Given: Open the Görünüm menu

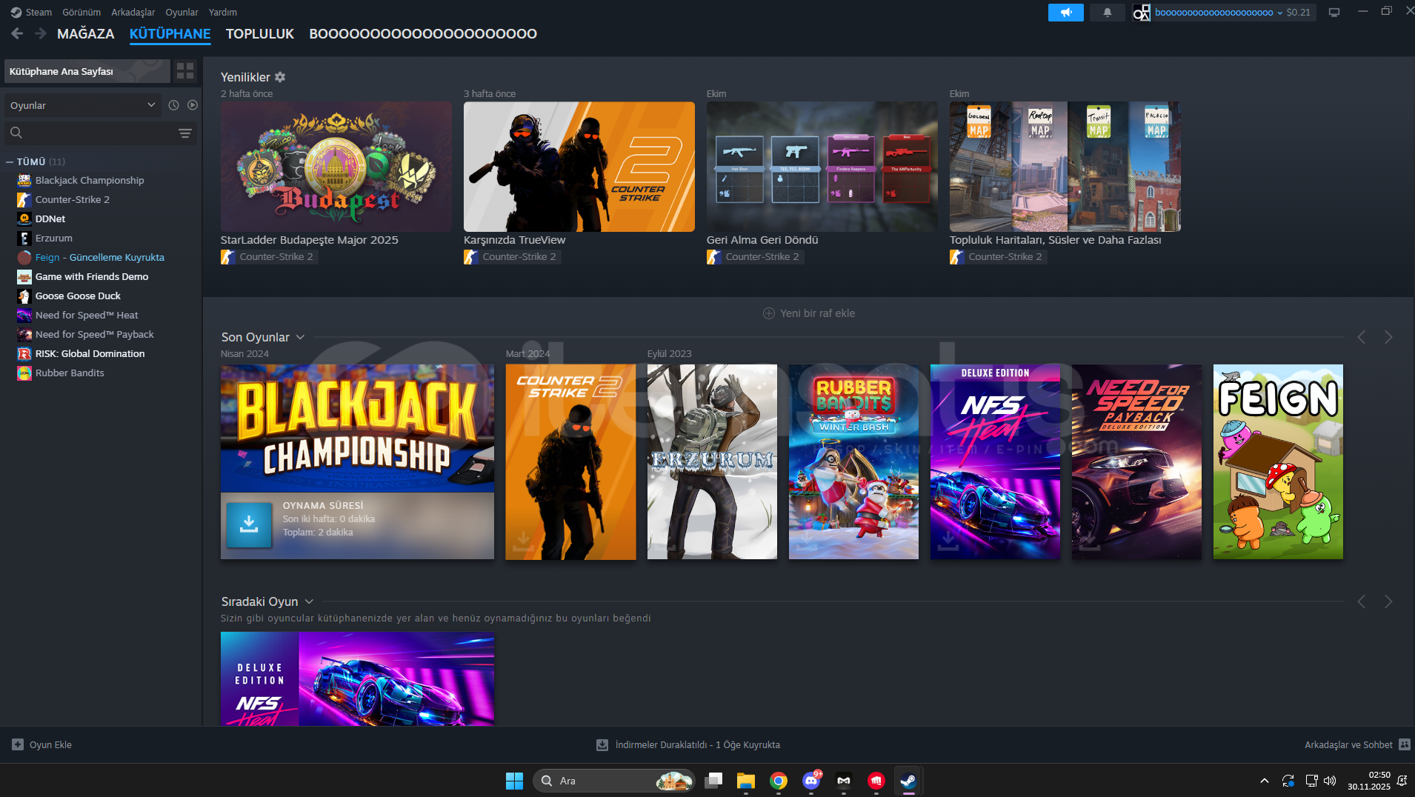Looking at the screenshot, I should coord(81,13).
